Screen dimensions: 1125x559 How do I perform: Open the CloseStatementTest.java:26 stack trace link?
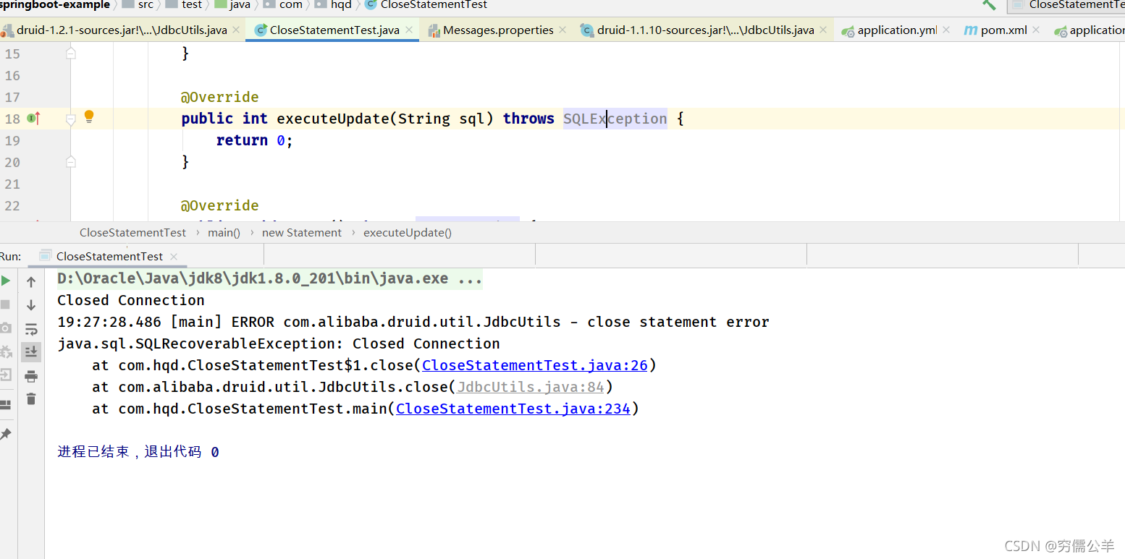click(535, 365)
